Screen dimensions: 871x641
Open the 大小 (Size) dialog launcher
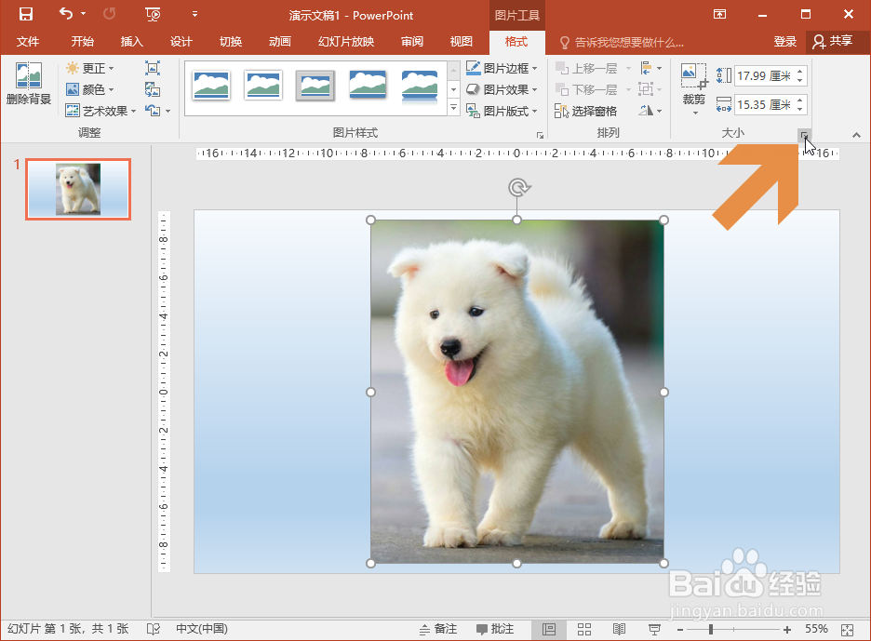(x=802, y=134)
